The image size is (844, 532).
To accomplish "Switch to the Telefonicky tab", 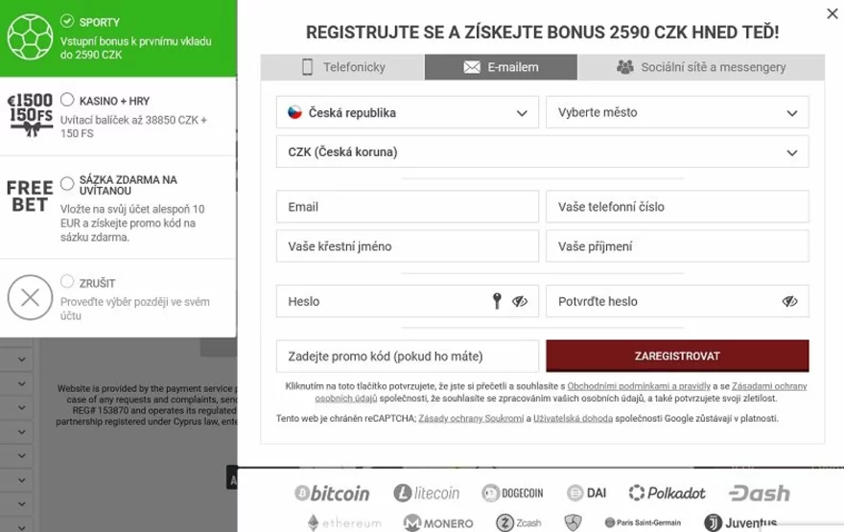I will (x=342, y=67).
